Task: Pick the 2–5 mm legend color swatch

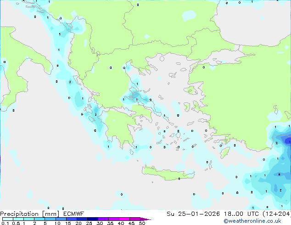Action: click(x=39, y=219)
